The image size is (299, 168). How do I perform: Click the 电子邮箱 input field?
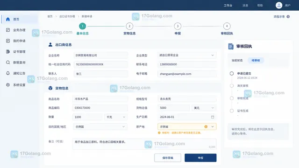click(187, 74)
